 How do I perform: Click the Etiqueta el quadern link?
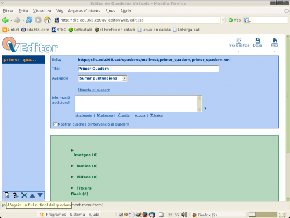tap(94, 90)
